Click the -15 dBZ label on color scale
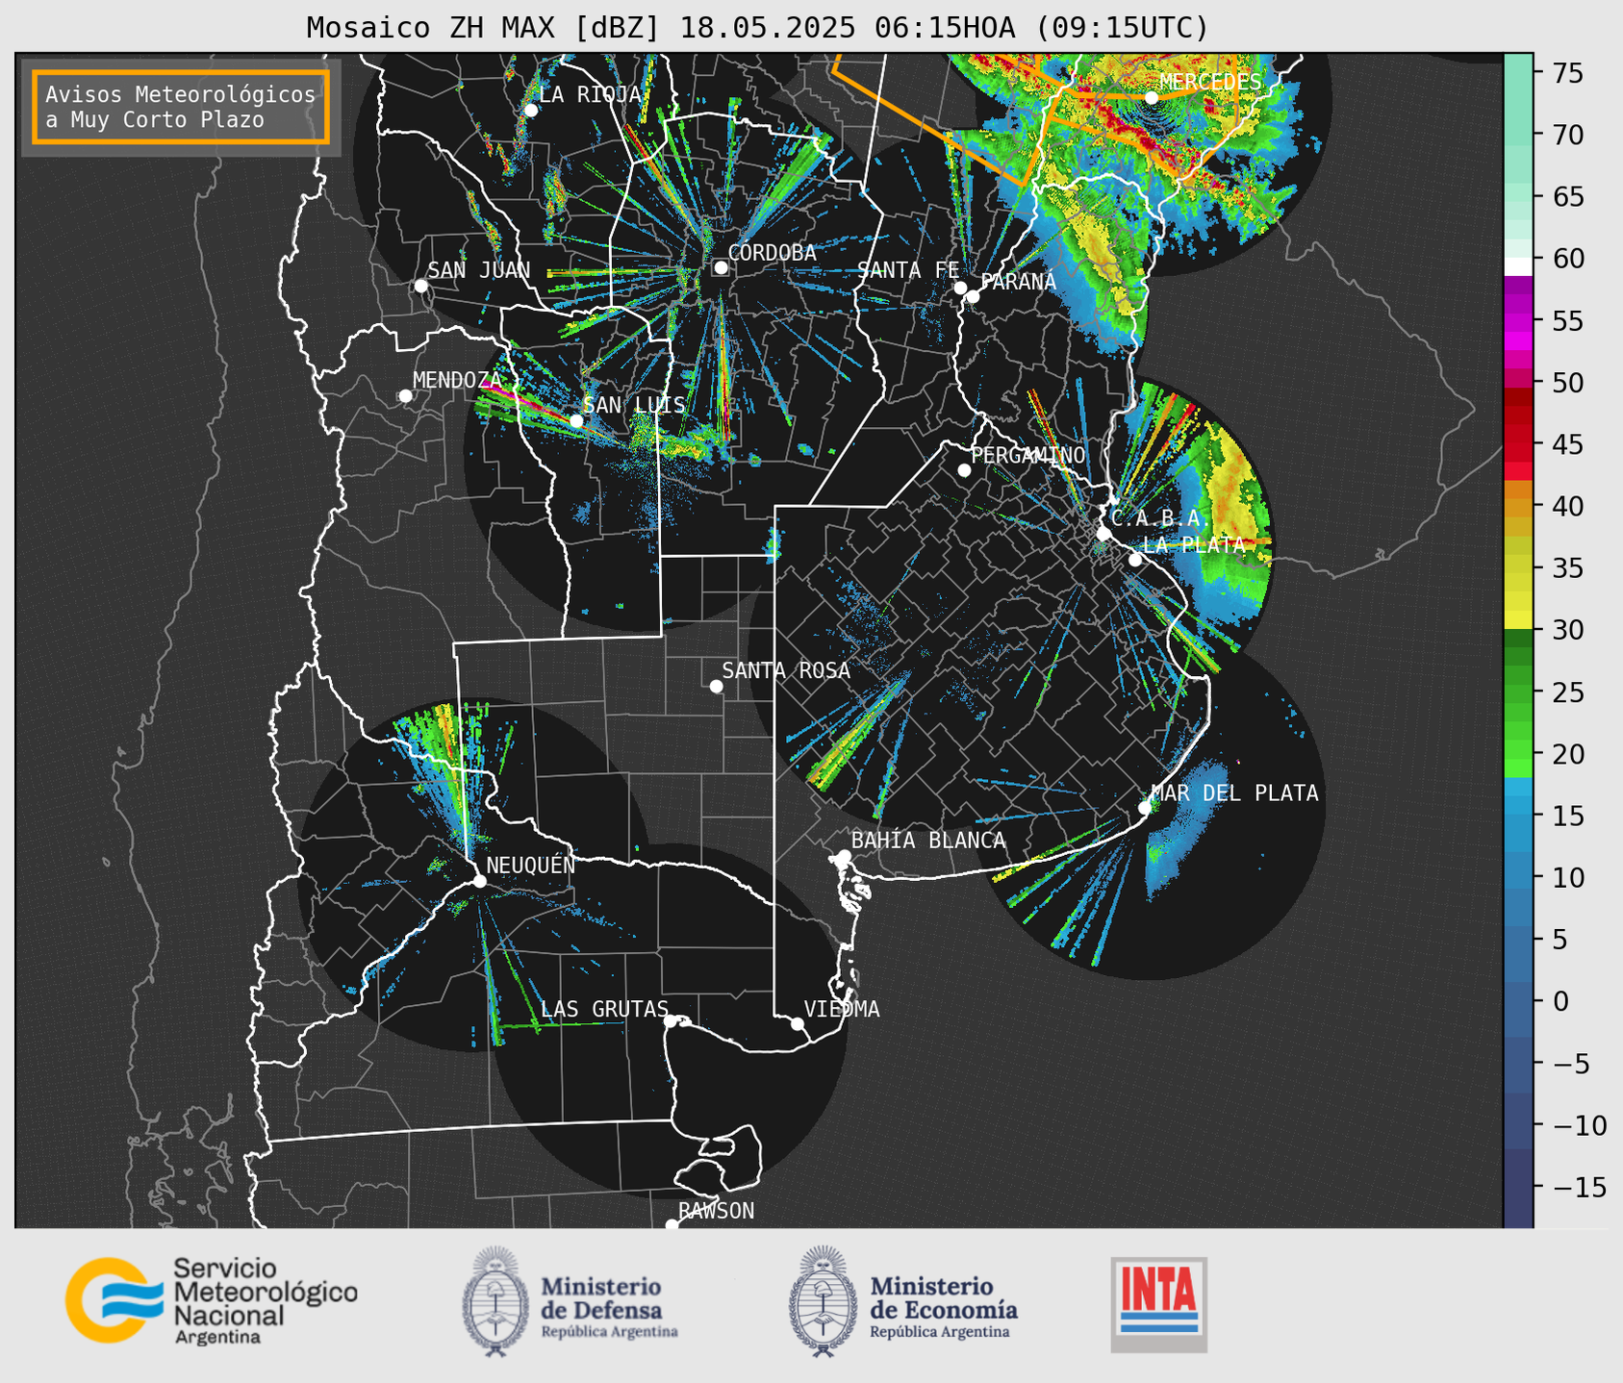 click(1579, 1187)
